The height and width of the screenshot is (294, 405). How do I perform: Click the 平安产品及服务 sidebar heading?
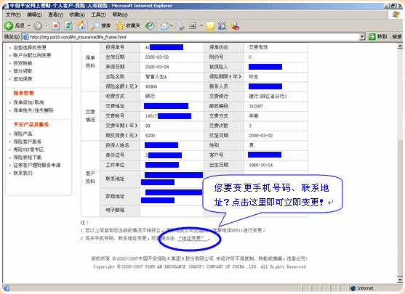click(31, 124)
